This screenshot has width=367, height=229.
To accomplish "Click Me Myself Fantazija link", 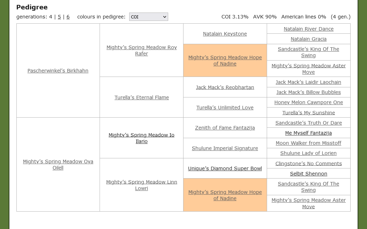I will 308,133.
